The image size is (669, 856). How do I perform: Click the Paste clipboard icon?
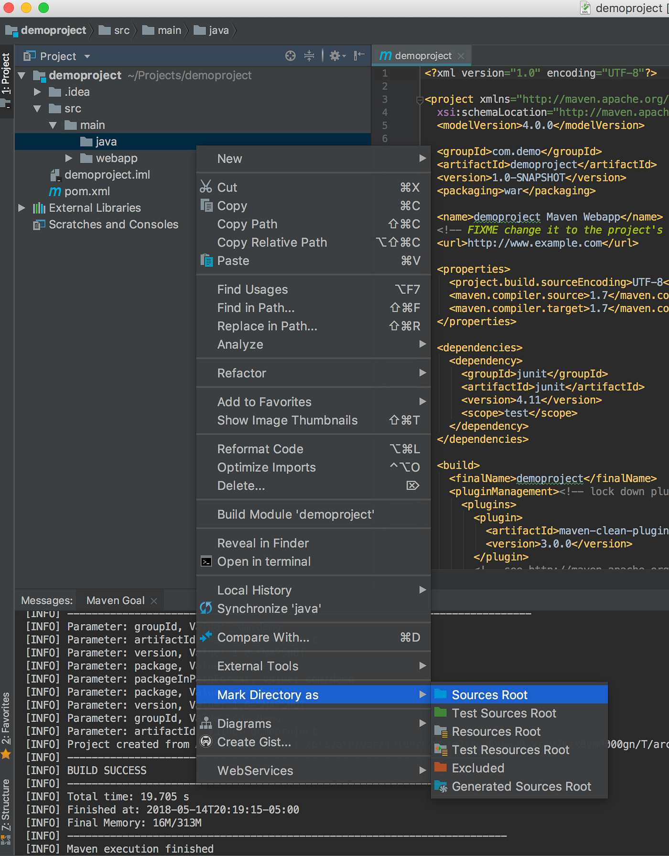206,260
